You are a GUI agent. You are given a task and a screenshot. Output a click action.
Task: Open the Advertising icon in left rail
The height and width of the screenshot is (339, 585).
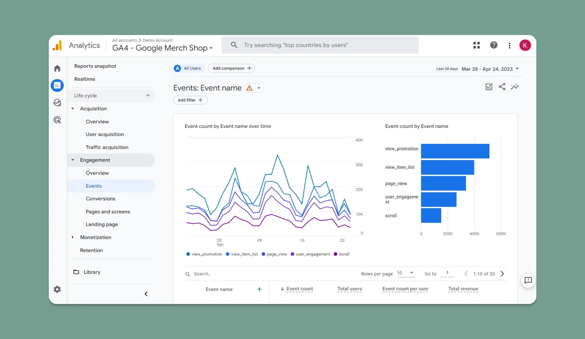point(57,120)
